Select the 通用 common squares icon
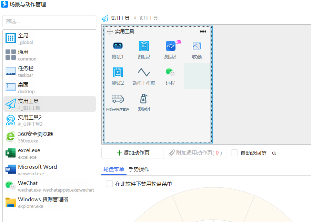 coord(10,55)
